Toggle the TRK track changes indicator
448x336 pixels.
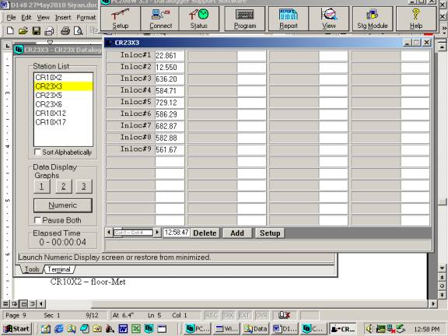tap(228, 315)
